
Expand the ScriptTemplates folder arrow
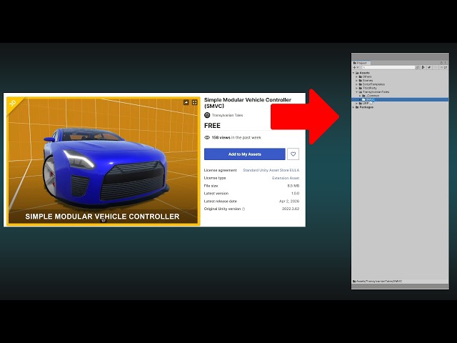[357, 84]
